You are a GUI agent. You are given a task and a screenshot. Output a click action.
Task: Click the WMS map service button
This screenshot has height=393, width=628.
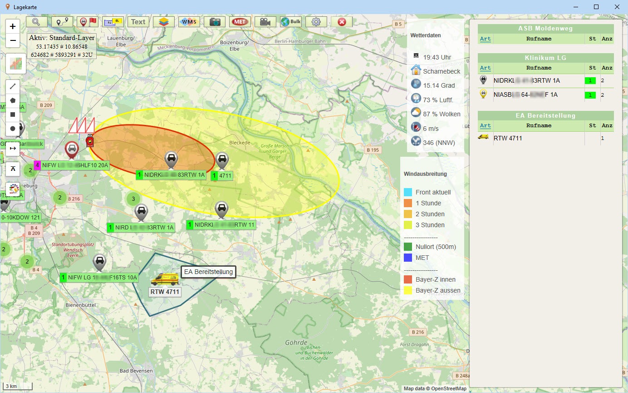(x=189, y=22)
